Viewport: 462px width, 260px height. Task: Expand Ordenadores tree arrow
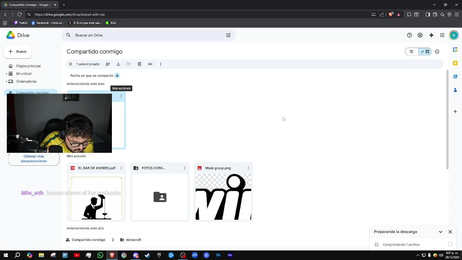(6, 81)
